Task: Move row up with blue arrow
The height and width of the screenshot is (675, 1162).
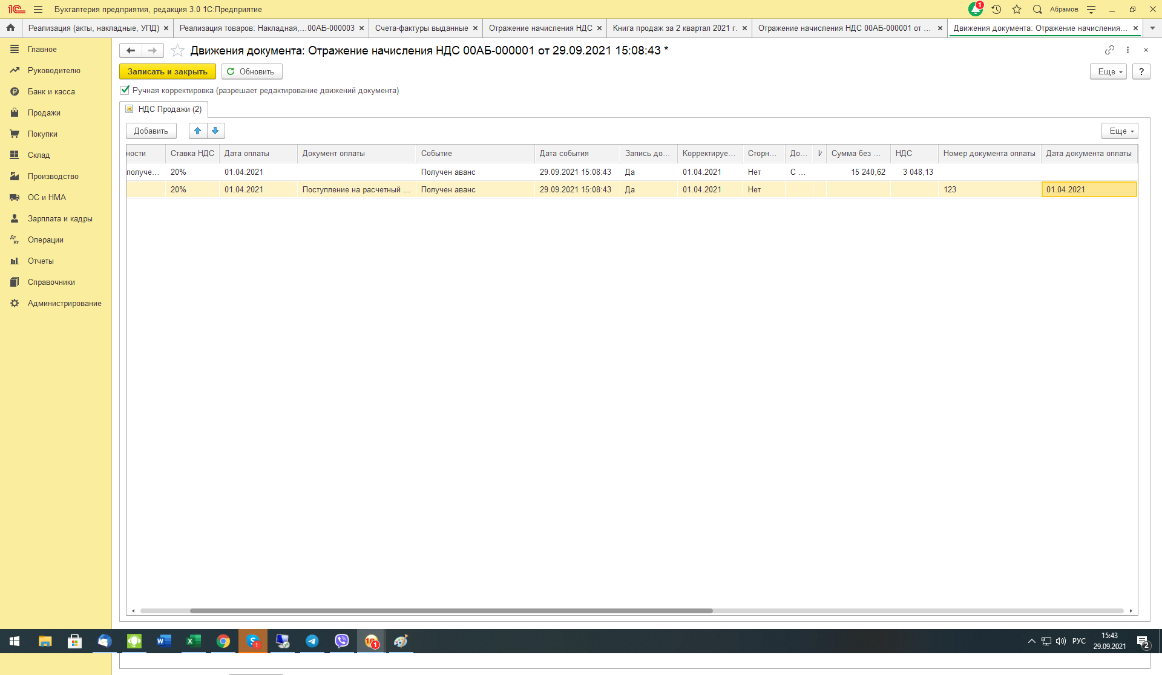Action: pos(197,131)
